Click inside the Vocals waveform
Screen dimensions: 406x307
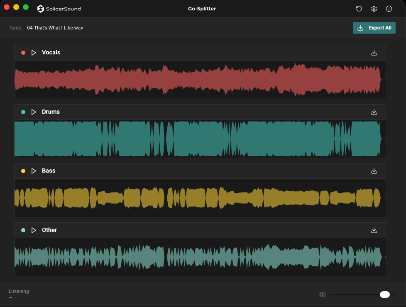click(x=199, y=80)
